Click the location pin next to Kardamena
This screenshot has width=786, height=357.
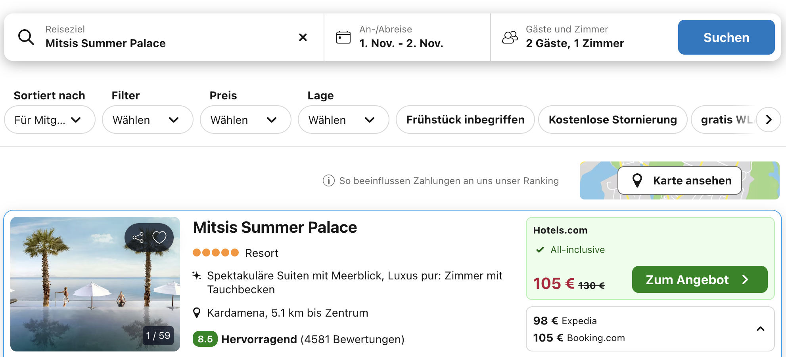pyautogui.click(x=196, y=313)
